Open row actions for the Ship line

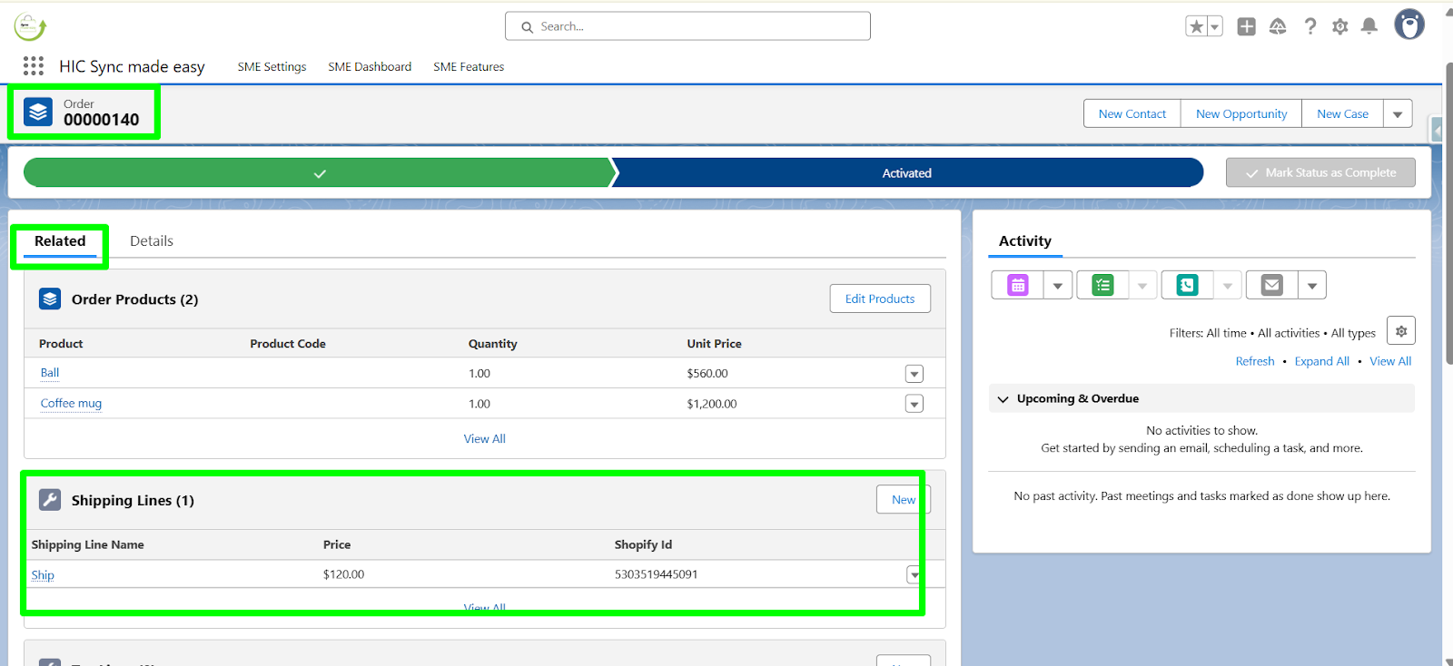tap(914, 574)
